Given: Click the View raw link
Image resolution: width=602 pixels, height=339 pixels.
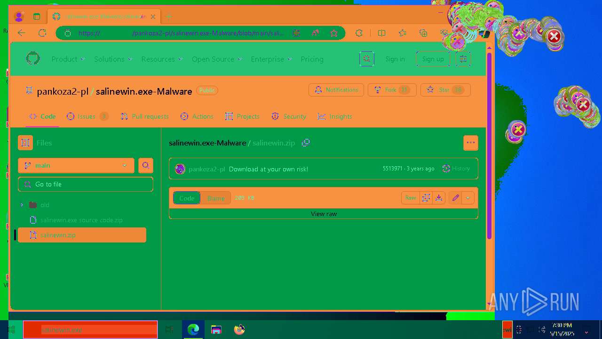Looking at the screenshot, I should click(324, 214).
